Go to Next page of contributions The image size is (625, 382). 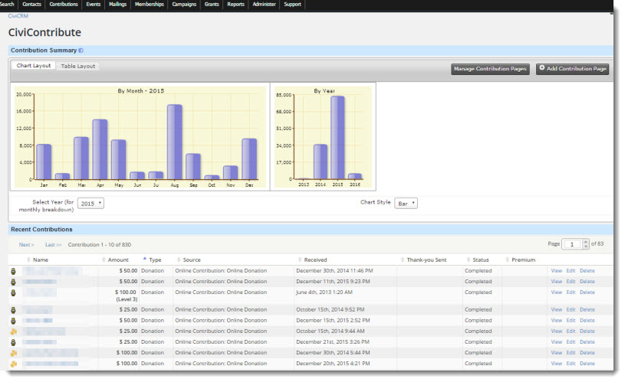pos(26,245)
